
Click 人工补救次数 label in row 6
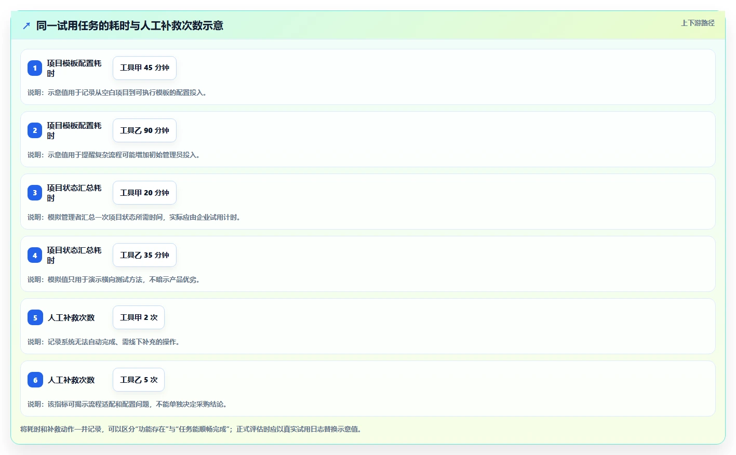pyautogui.click(x=71, y=380)
